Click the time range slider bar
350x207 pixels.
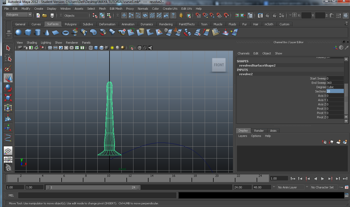click(x=93, y=187)
